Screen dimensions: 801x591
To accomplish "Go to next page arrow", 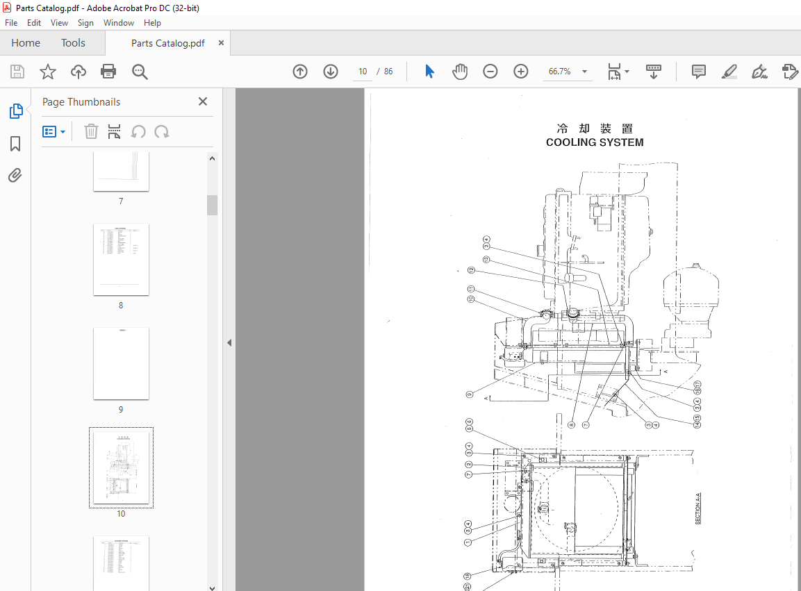I will coord(331,72).
